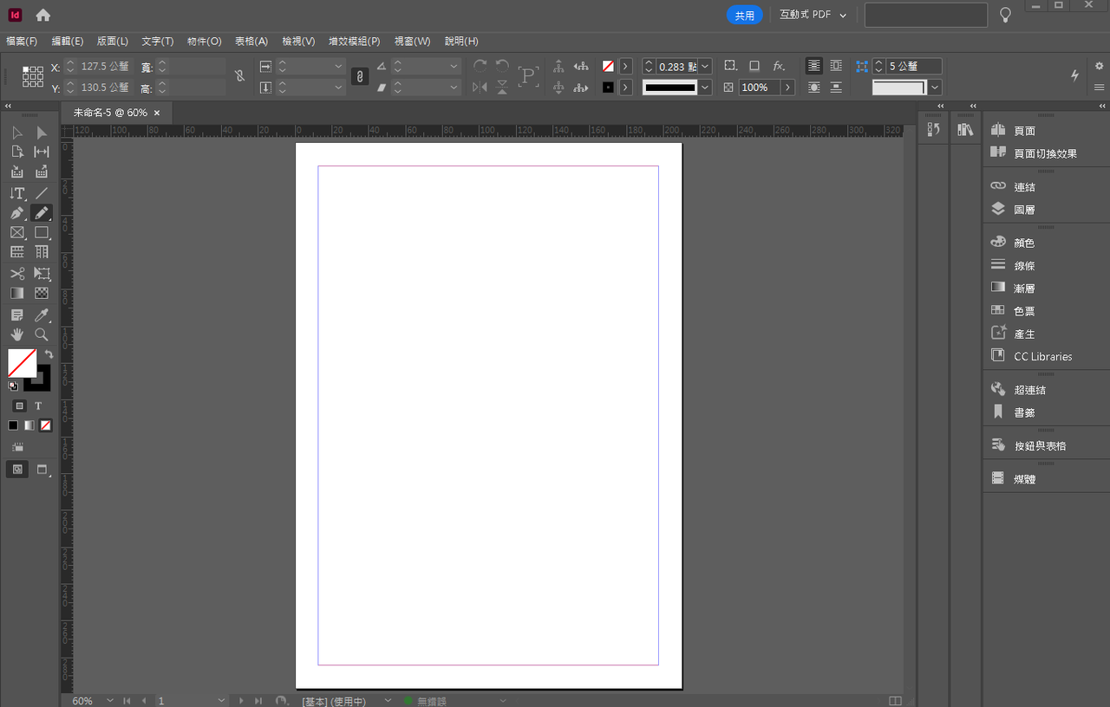Viewport: 1110px width, 707px height.
Task: Expand the stroke weight 0.283 dropdown
Action: click(x=705, y=66)
